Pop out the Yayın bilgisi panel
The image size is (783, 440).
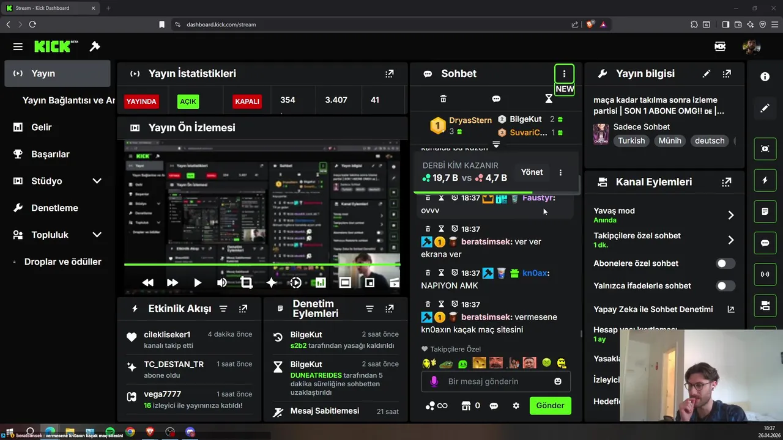(727, 73)
